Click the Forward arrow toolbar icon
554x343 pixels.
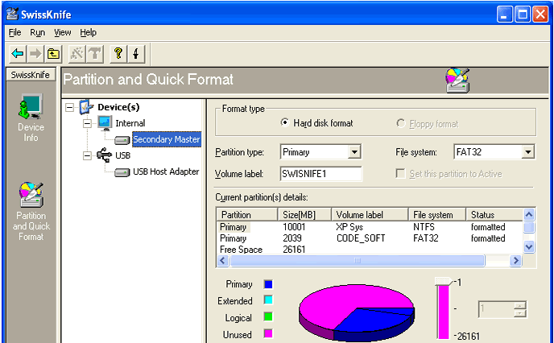(x=35, y=54)
